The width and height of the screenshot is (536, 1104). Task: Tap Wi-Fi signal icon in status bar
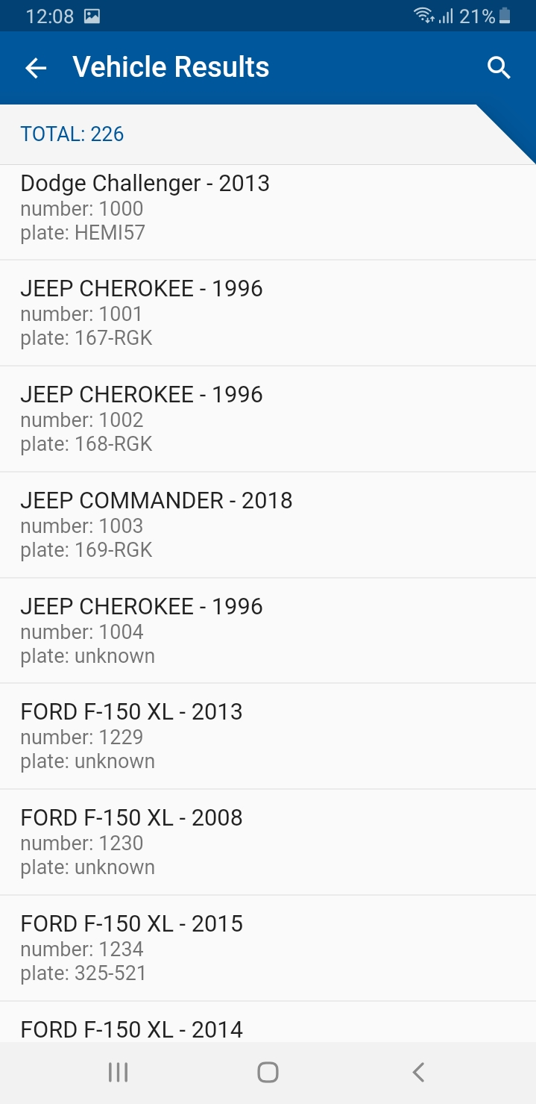[x=424, y=16]
